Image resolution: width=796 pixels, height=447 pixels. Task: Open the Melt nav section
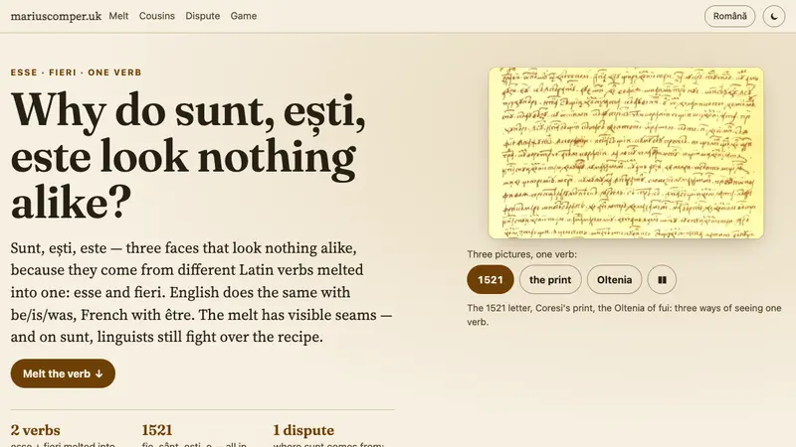pos(118,16)
